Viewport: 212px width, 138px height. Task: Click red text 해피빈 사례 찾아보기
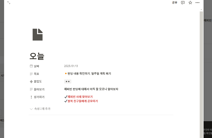(x=80, y=97)
